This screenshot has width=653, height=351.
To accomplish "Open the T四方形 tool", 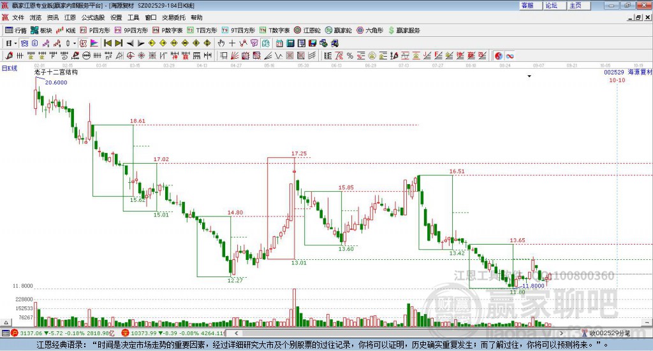I will point(202,31).
